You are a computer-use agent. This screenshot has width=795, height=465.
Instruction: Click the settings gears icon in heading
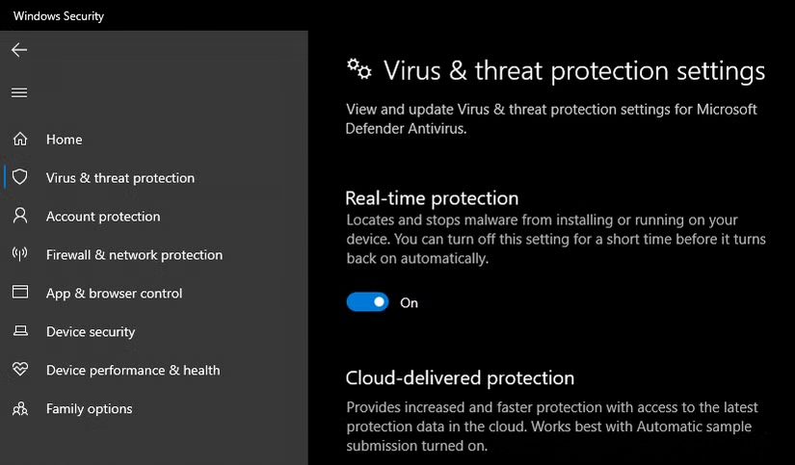[358, 68]
